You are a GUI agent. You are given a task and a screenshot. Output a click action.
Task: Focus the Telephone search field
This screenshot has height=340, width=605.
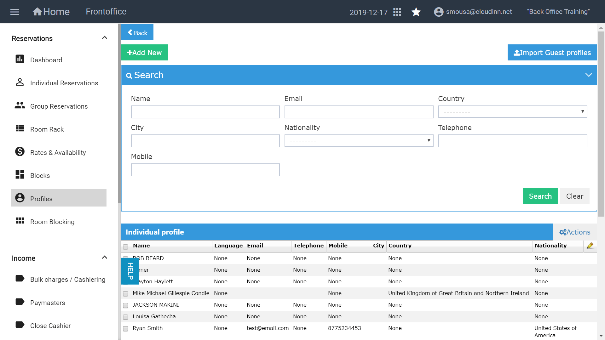pos(512,141)
